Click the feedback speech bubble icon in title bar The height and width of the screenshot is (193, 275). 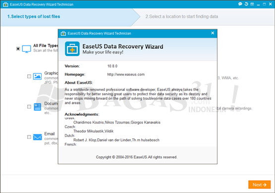240,4
